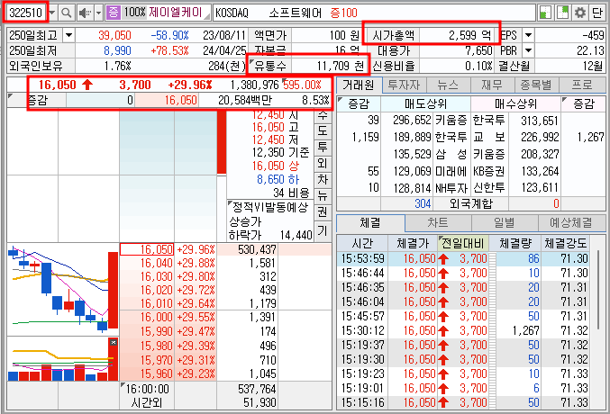This screenshot has width=610, height=414.
Task: Click the 15:30:12 trade row
Action: (465, 330)
